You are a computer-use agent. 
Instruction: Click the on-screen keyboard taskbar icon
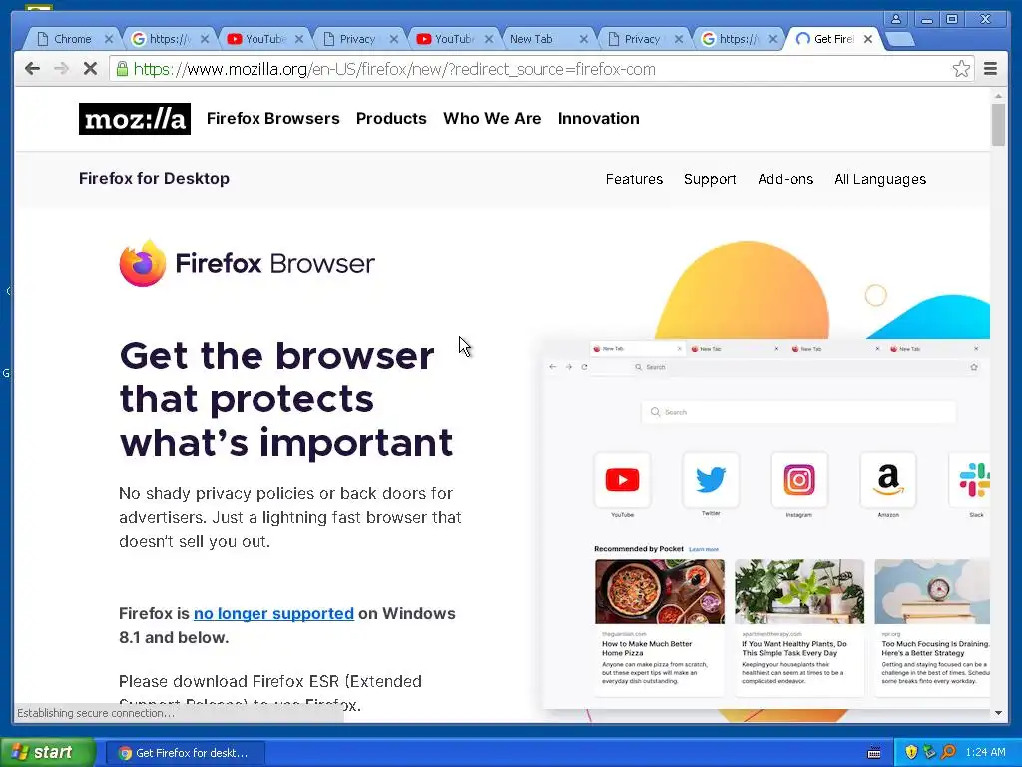pyautogui.click(x=874, y=753)
